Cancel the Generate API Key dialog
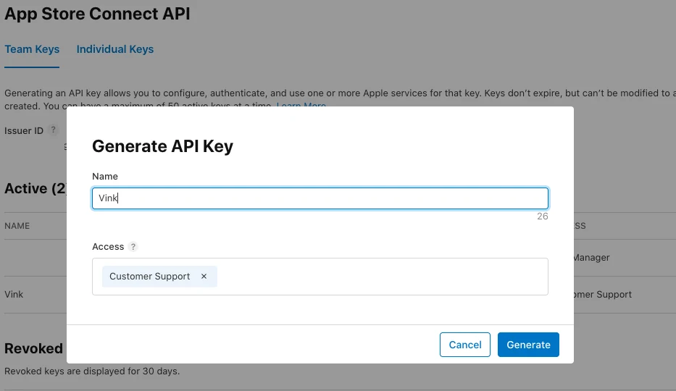This screenshot has height=391, width=676. coord(464,345)
